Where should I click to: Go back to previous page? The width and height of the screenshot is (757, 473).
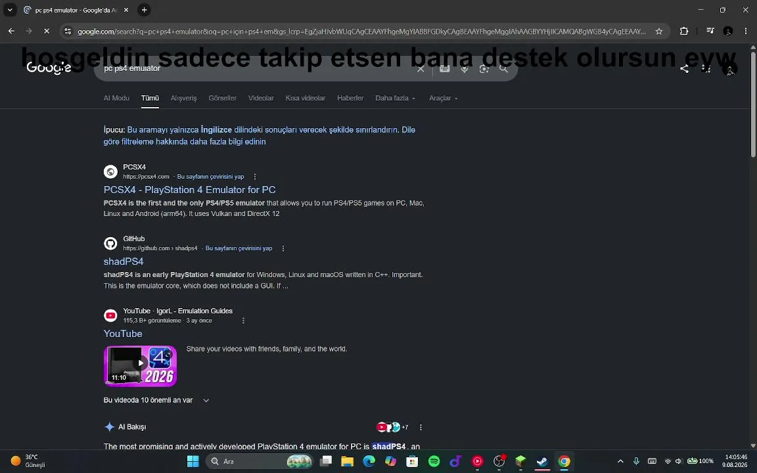pyautogui.click(x=12, y=32)
